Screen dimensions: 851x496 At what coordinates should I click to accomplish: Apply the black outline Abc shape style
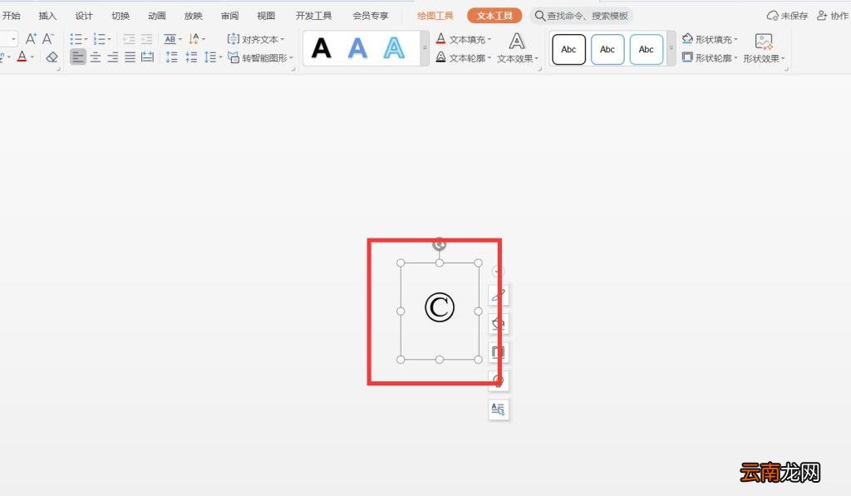(x=568, y=49)
